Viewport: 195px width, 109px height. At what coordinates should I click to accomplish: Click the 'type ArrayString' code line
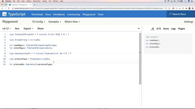pyautogui.click(x=25, y=40)
